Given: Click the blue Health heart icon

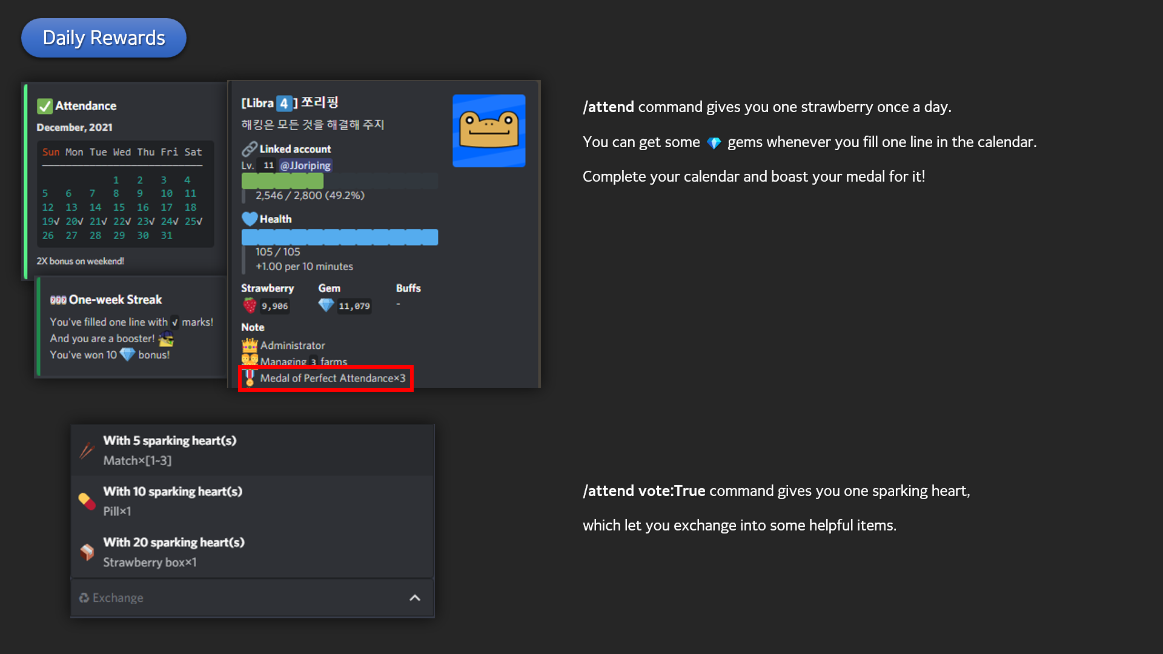Looking at the screenshot, I should point(249,219).
